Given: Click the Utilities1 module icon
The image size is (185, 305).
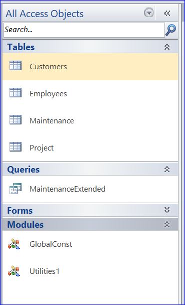Looking at the screenshot, I should tap(14, 271).
